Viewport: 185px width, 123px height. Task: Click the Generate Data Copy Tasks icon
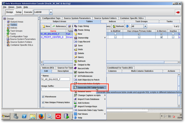click(x=76, y=110)
